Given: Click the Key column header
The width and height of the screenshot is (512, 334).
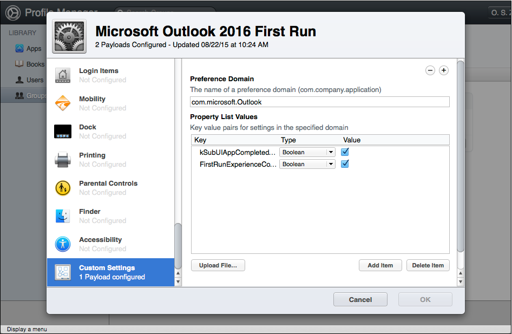Looking at the screenshot, I should click(x=200, y=140).
